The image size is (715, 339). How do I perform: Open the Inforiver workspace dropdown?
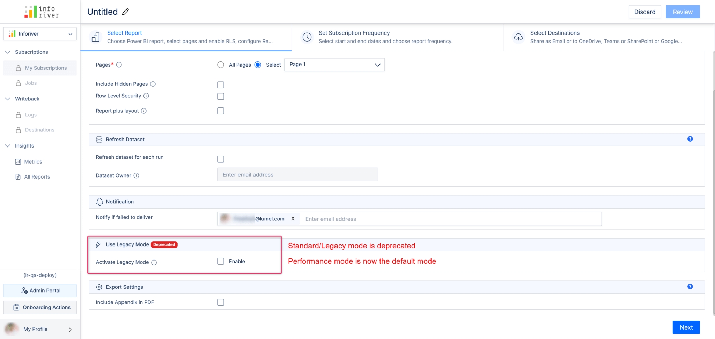click(40, 34)
